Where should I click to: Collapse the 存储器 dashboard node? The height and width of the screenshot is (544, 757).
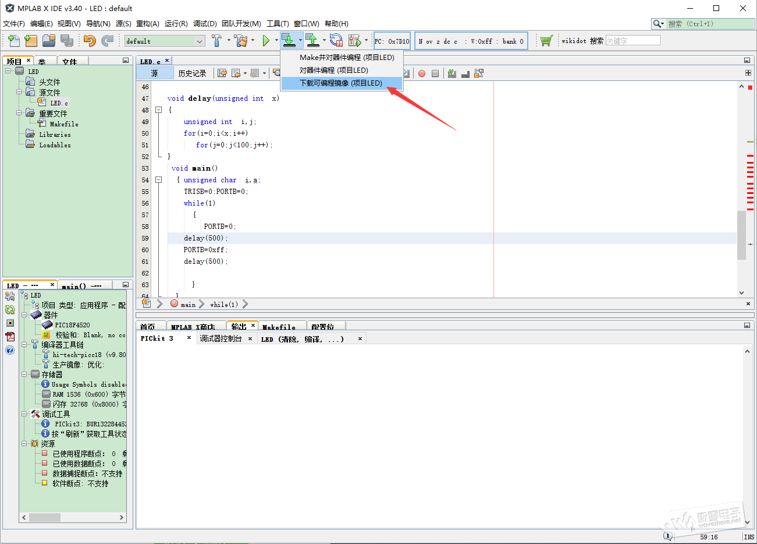pos(24,375)
